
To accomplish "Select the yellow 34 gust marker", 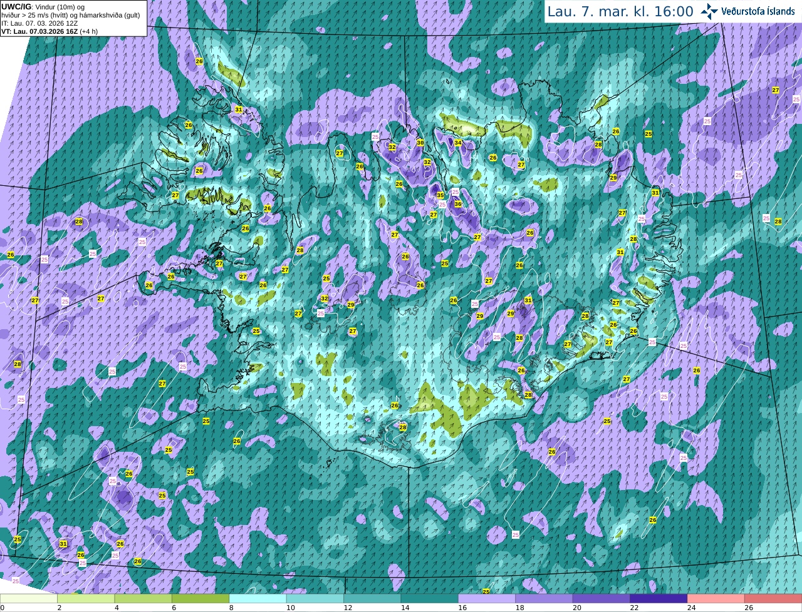I will (458, 143).
